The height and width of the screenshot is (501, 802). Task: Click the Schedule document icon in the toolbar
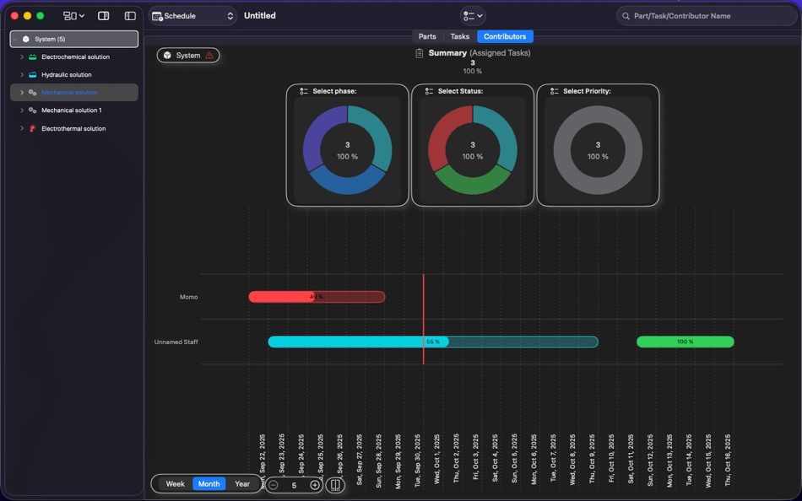point(156,15)
